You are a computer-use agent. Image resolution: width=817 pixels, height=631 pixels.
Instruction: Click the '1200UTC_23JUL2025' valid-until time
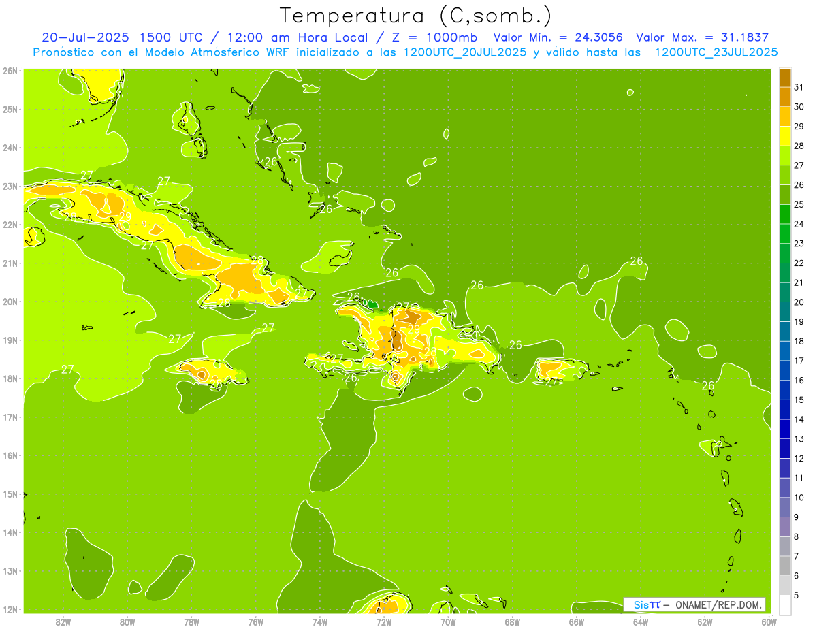click(716, 52)
